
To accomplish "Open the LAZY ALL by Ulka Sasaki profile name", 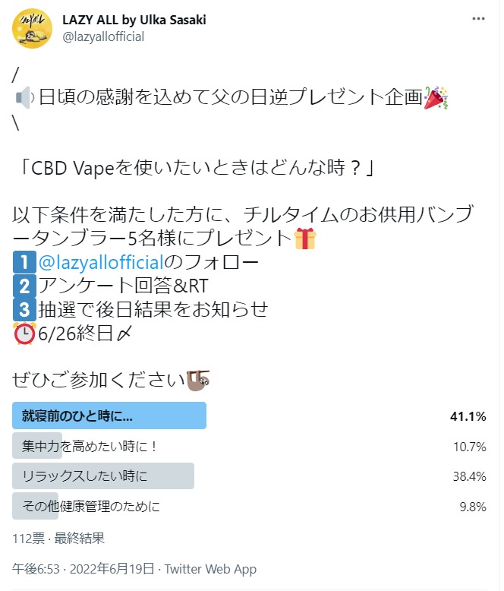I will pos(134,20).
